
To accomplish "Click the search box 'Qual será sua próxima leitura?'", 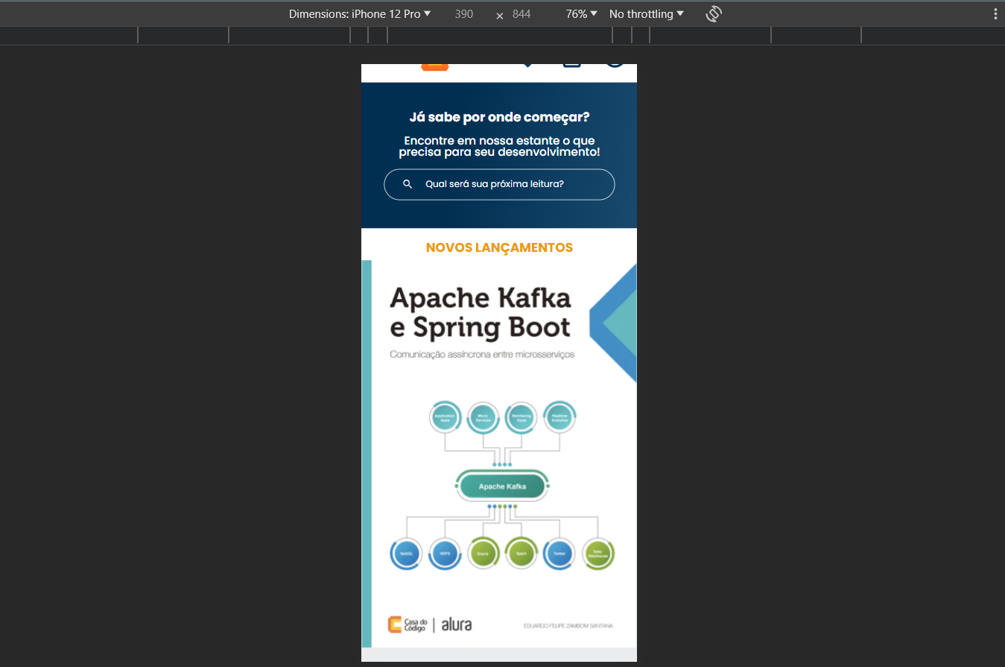I will 499,184.
